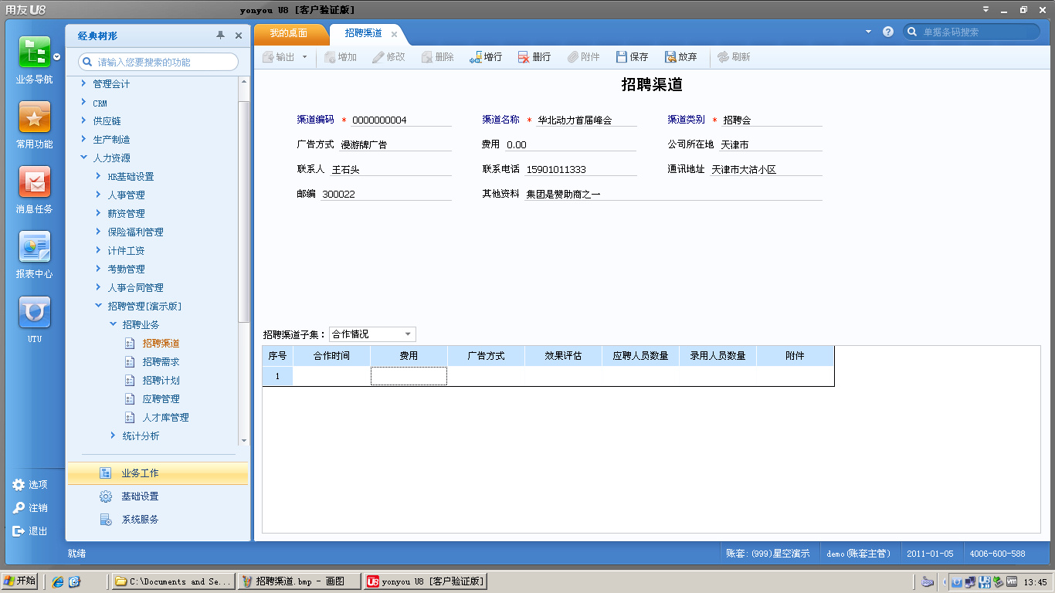Image resolution: width=1055 pixels, height=593 pixels.
Task: Switch to C:\Documents taskbar folder window
Action: (x=173, y=581)
